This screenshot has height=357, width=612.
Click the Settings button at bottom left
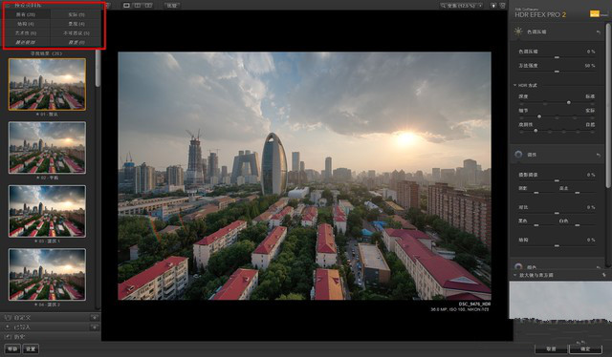click(x=31, y=348)
